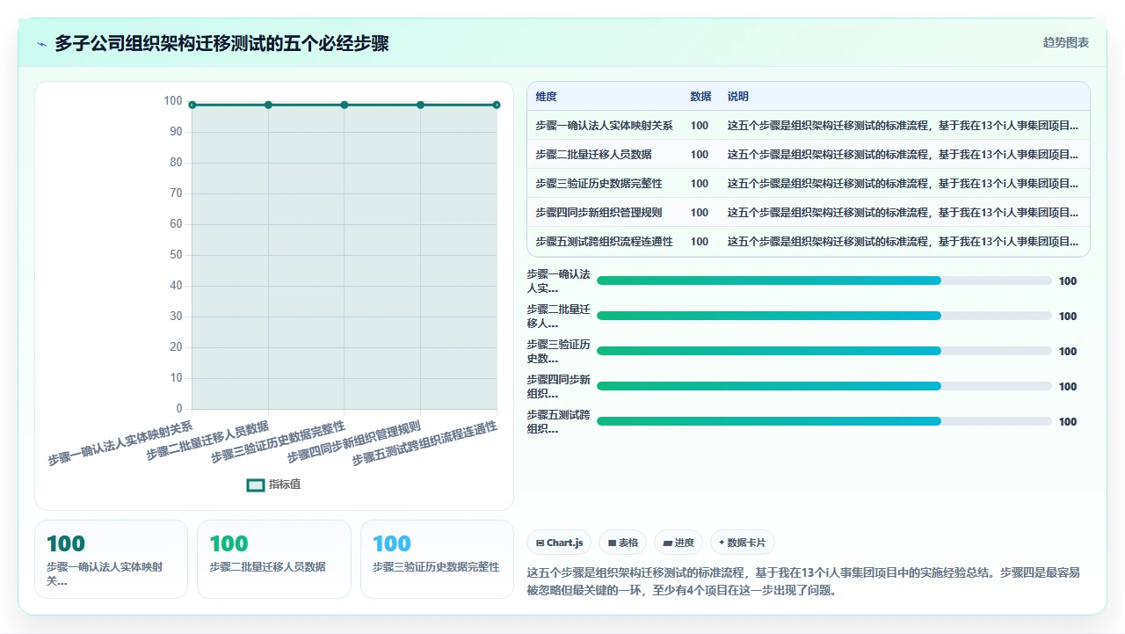Screen dimensions: 1125x634
Task: Click the 100 value in the 步骤四 row
Action: click(x=700, y=213)
